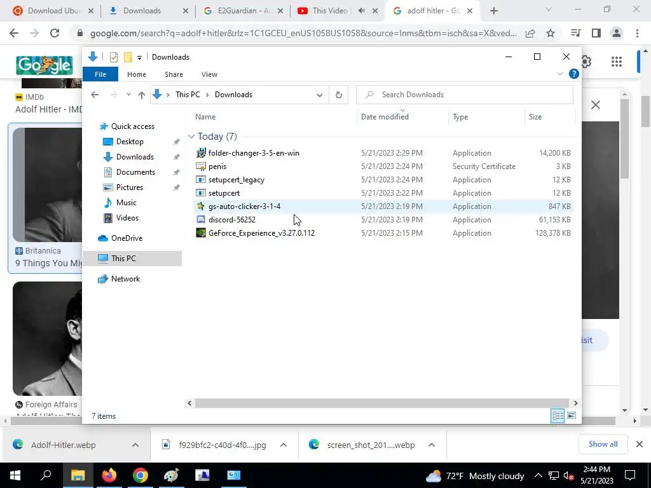Select Desktop in Quick access
The image size is (651, 488).
tap(130, 142)
